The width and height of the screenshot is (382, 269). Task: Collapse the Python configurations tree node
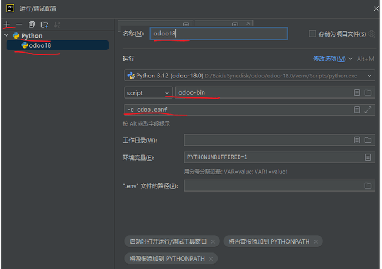click(x=6, y=35)
